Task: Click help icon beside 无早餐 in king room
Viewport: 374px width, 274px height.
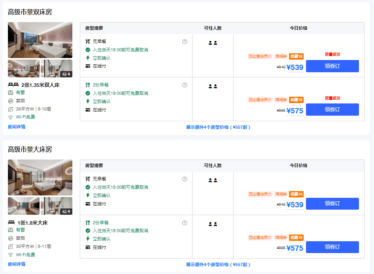Action: (185, 179)
